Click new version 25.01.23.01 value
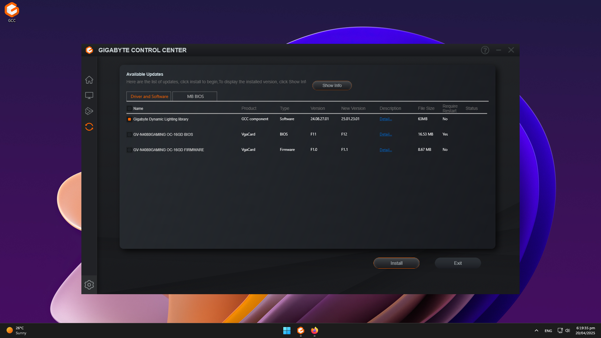The width and height of the screenshot is (601, 338). point(350,119)
